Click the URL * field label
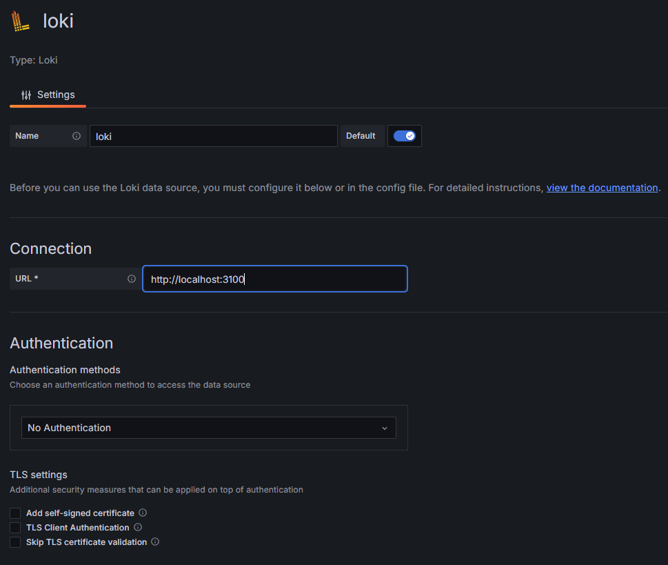 [27, 279]
